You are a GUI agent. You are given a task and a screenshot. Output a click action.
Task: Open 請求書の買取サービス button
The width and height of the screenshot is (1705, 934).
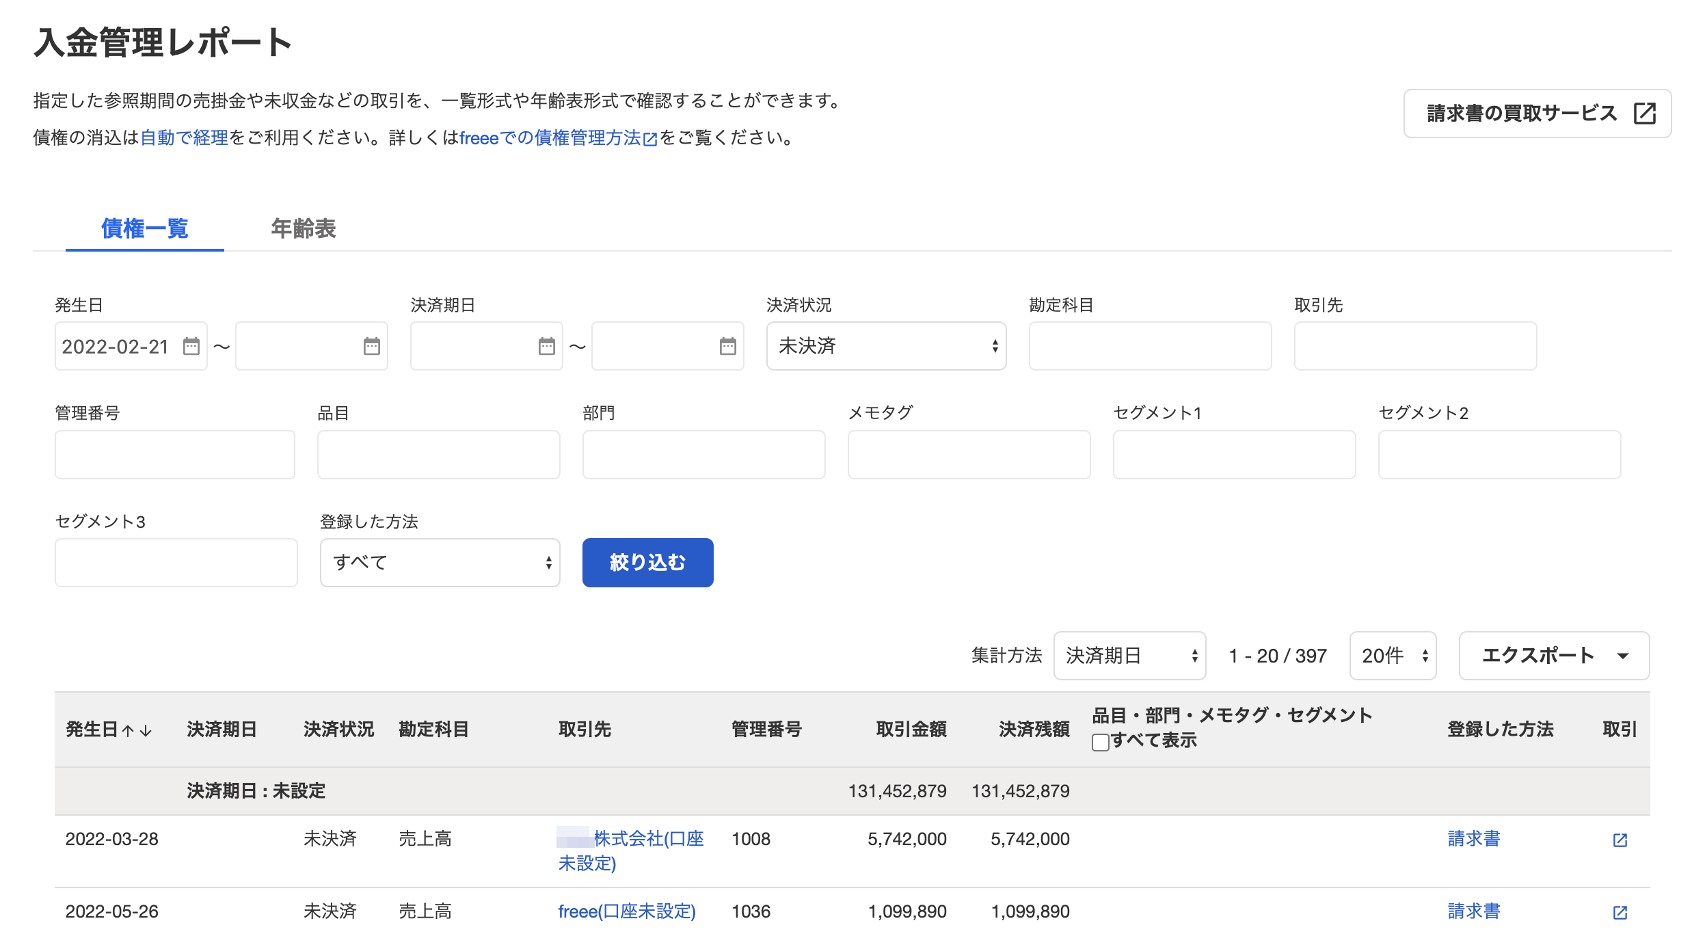[x=1537, y=114]
